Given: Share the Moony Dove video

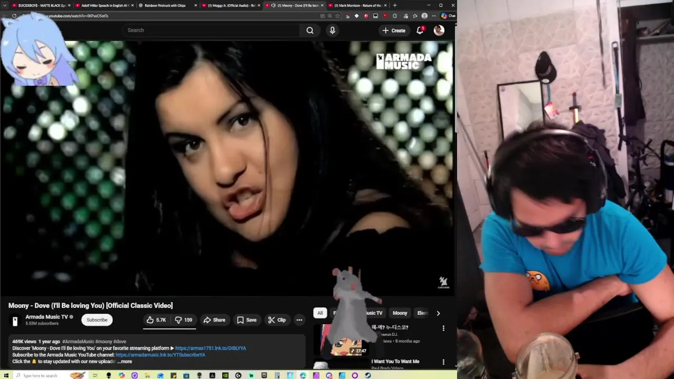Looking at the screenshot, I should point(214,320).
